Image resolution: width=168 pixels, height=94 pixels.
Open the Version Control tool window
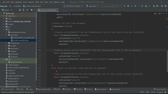8,89
